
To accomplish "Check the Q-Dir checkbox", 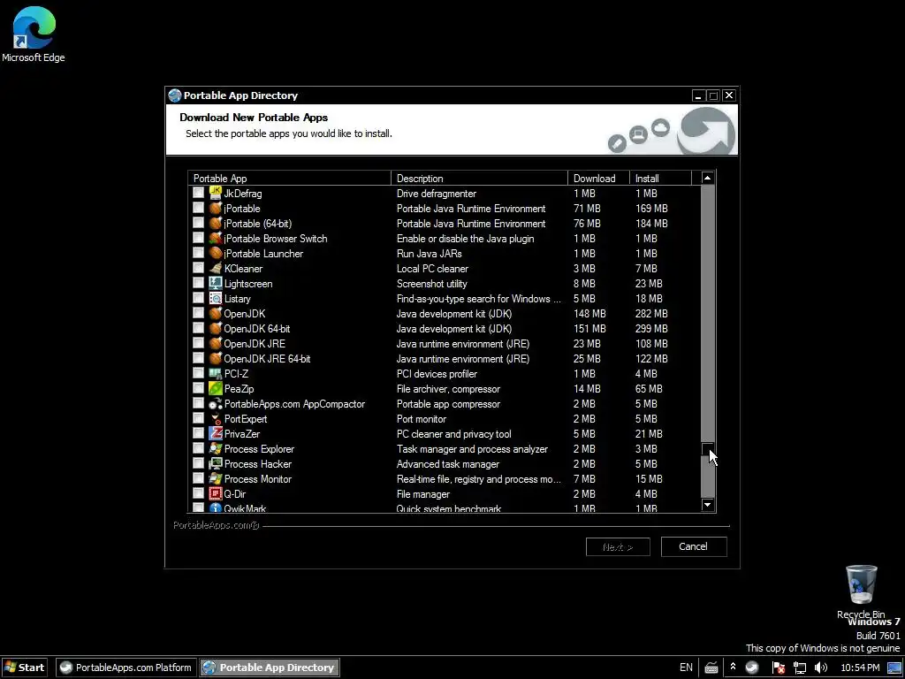I will 198,492.
